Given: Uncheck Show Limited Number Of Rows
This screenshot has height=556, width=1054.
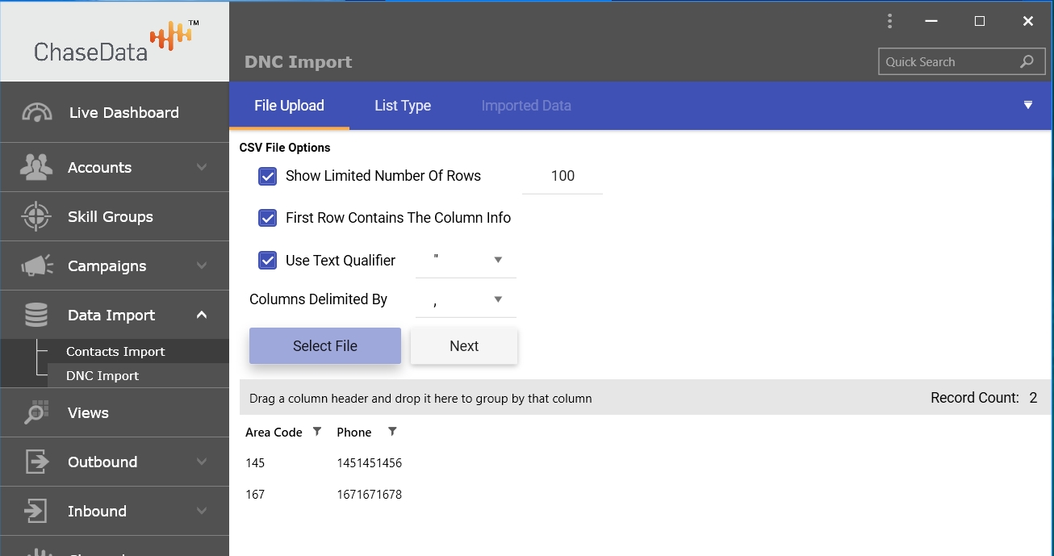Looking at the screenshot, I should [267, 176].
